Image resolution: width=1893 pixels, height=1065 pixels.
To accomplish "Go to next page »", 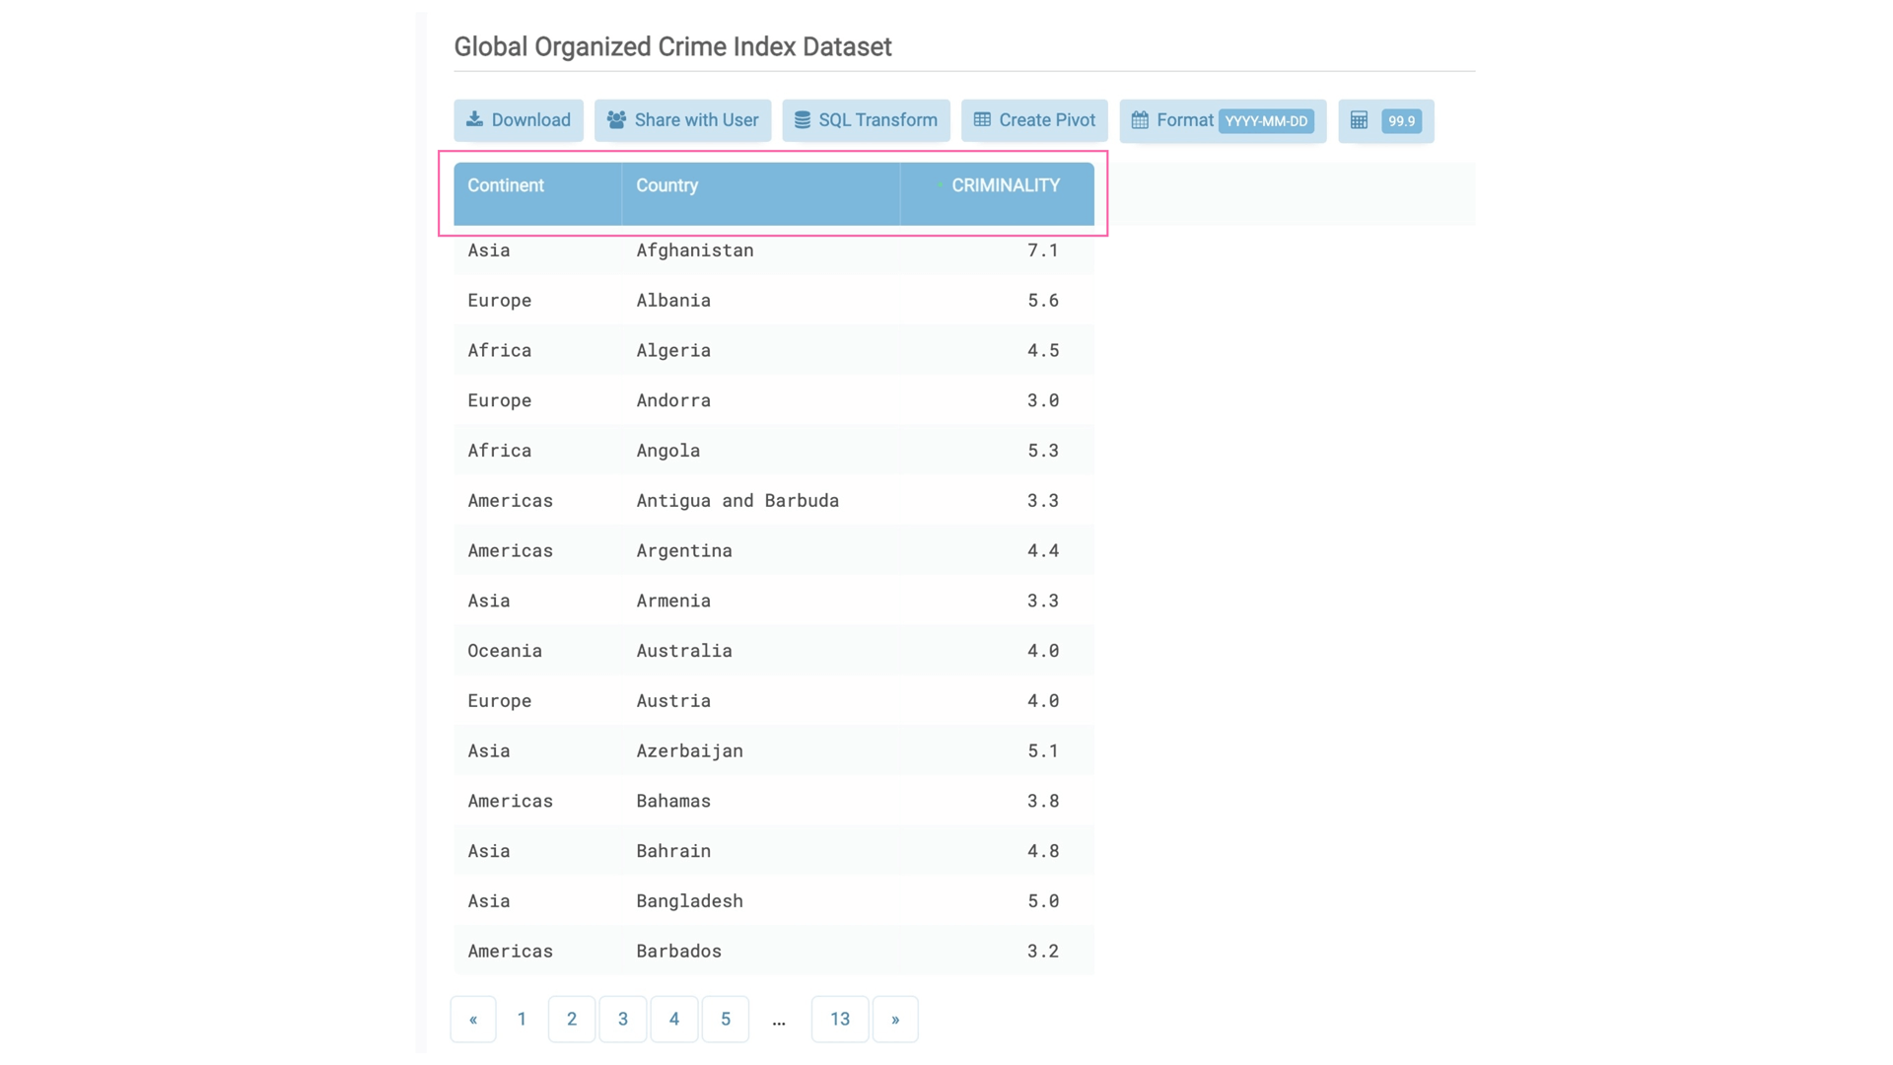I will tap(895, 1019).
